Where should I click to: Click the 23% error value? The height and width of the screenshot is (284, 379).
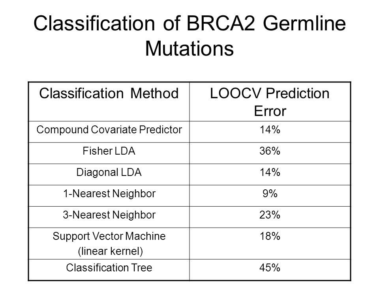coord(270,215)
